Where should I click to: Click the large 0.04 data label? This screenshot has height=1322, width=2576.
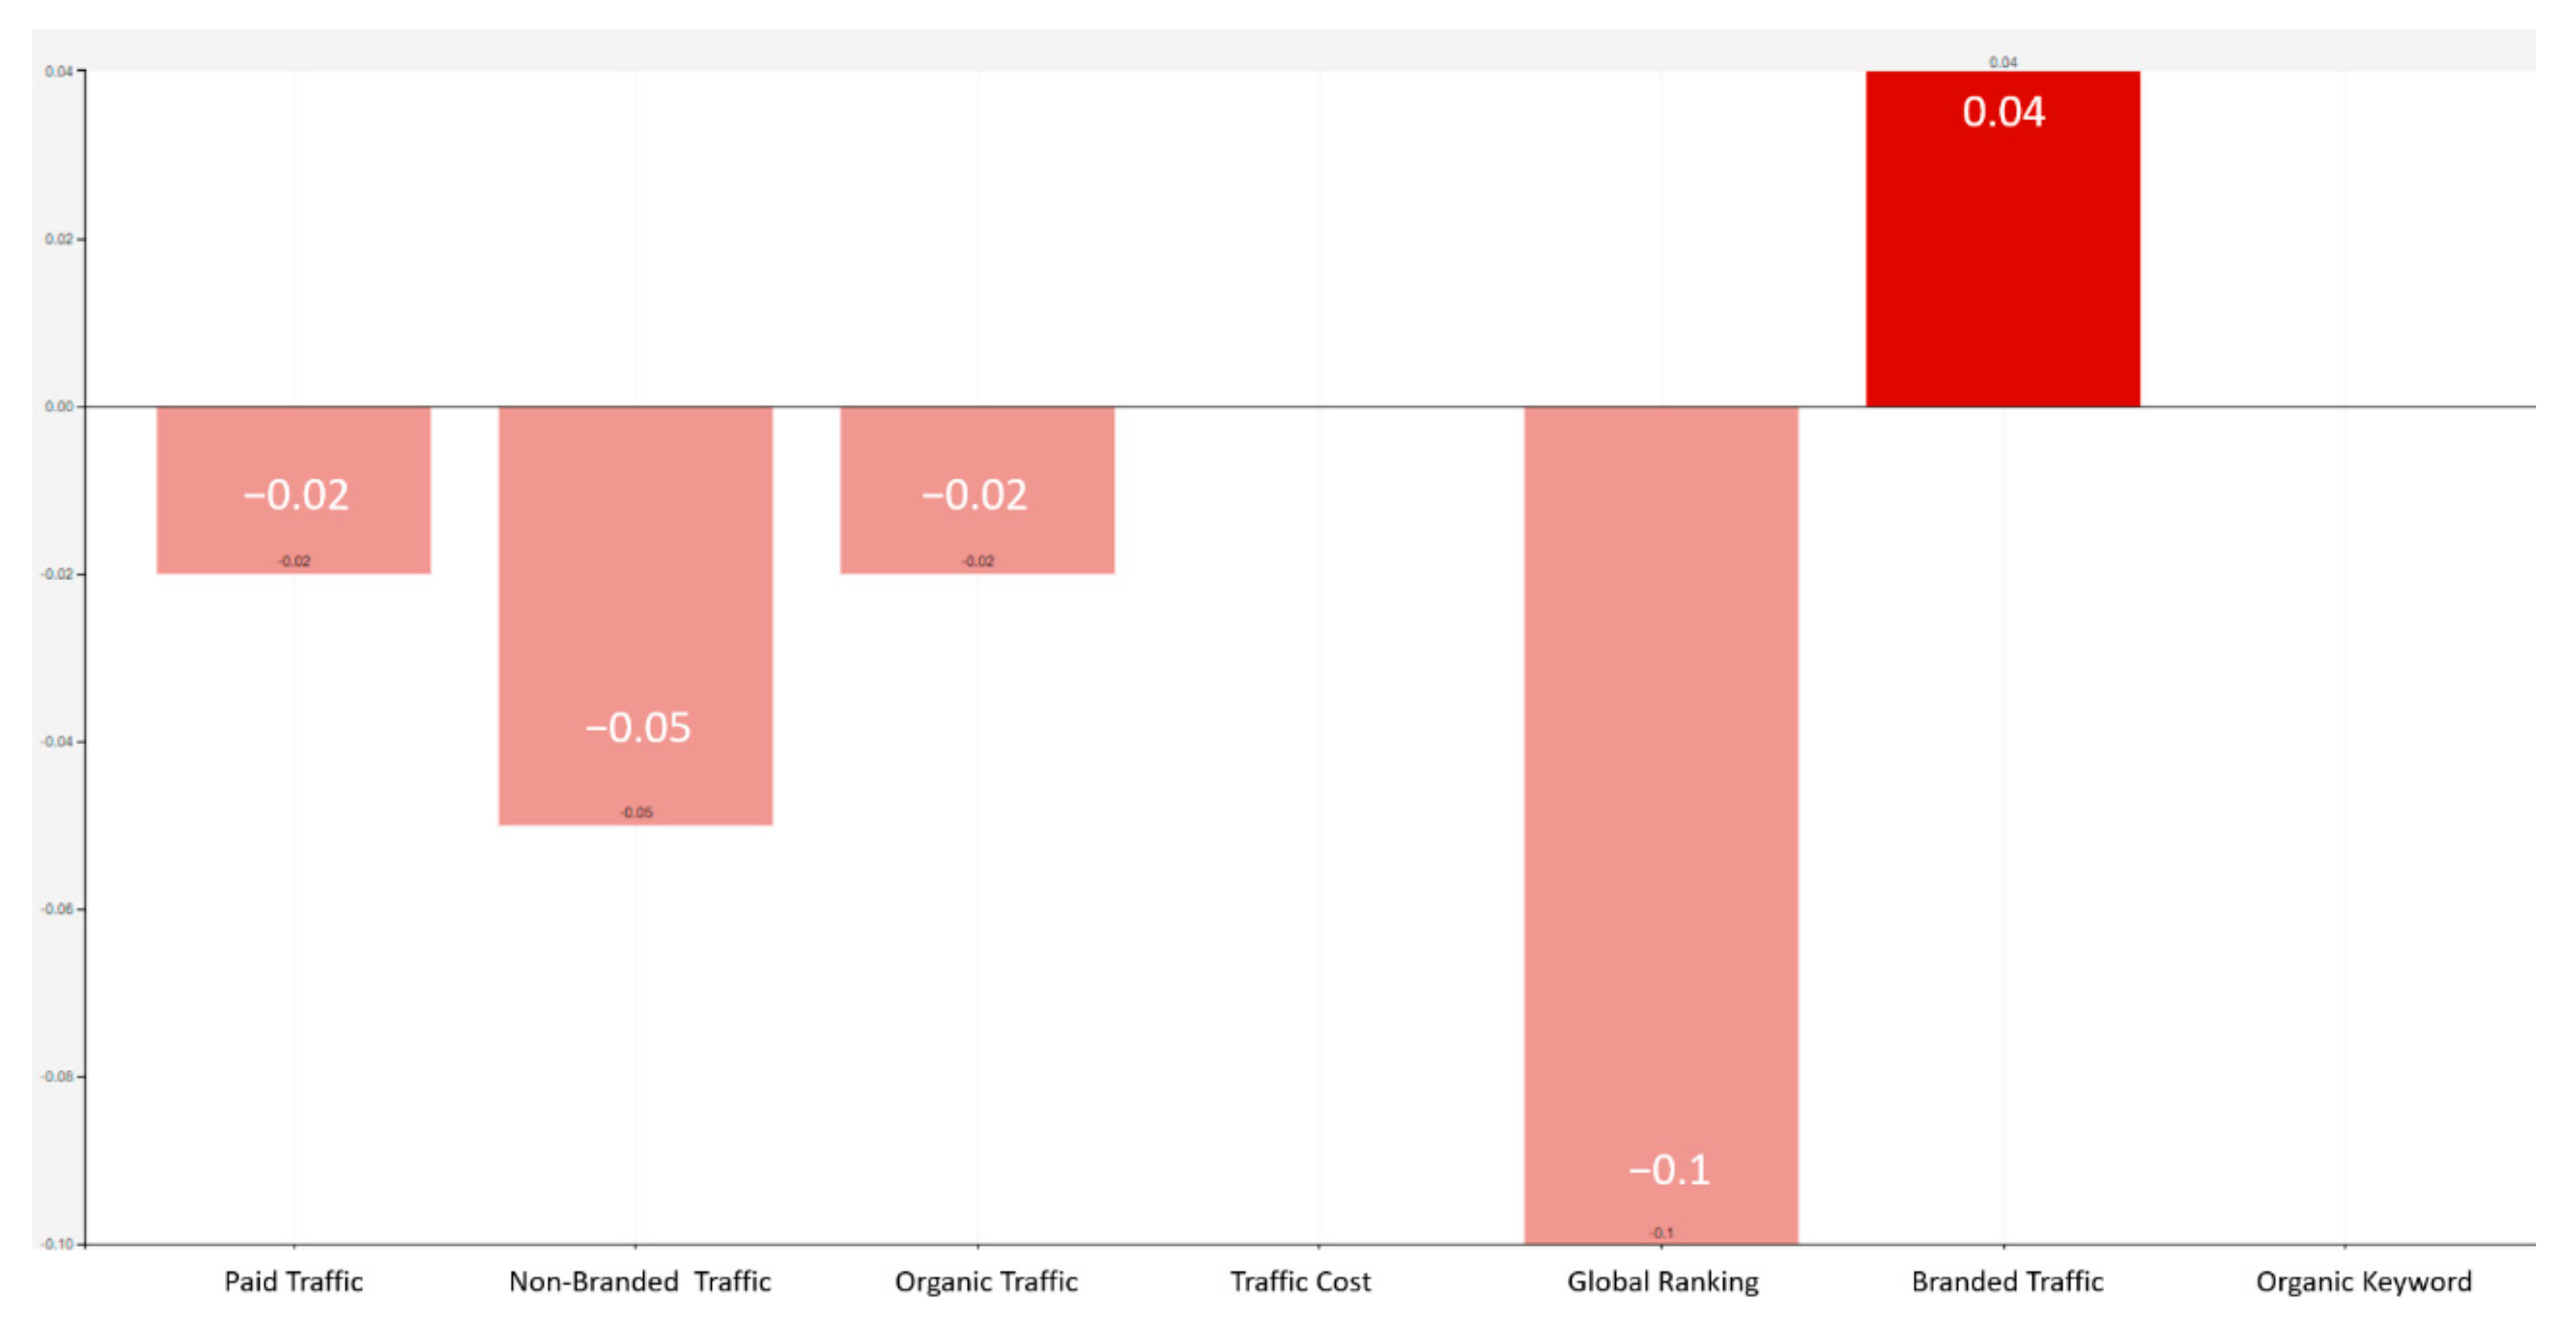pyautogui.click(x=2003, y=112)
